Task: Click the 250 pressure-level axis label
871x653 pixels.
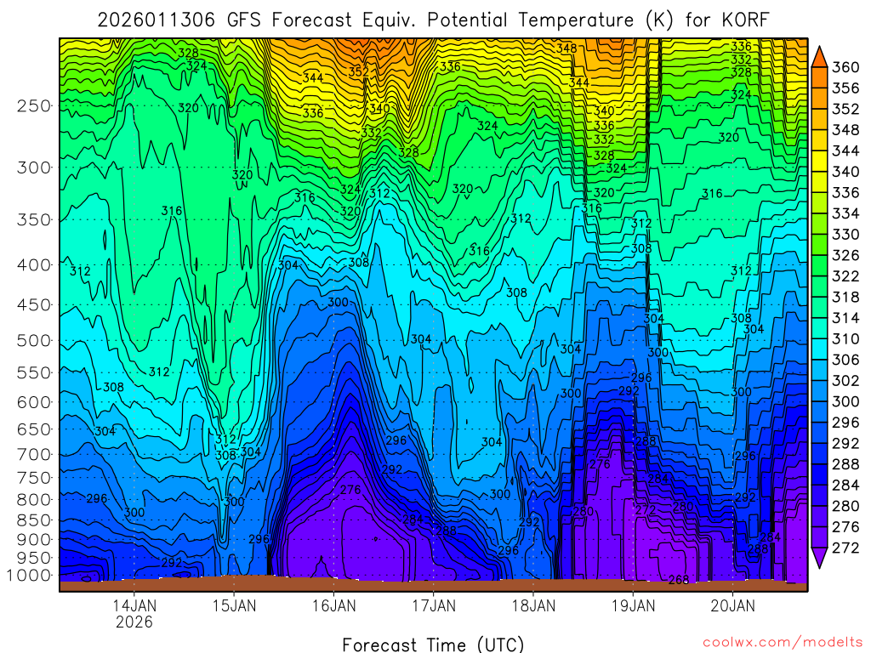Action: 34,105
